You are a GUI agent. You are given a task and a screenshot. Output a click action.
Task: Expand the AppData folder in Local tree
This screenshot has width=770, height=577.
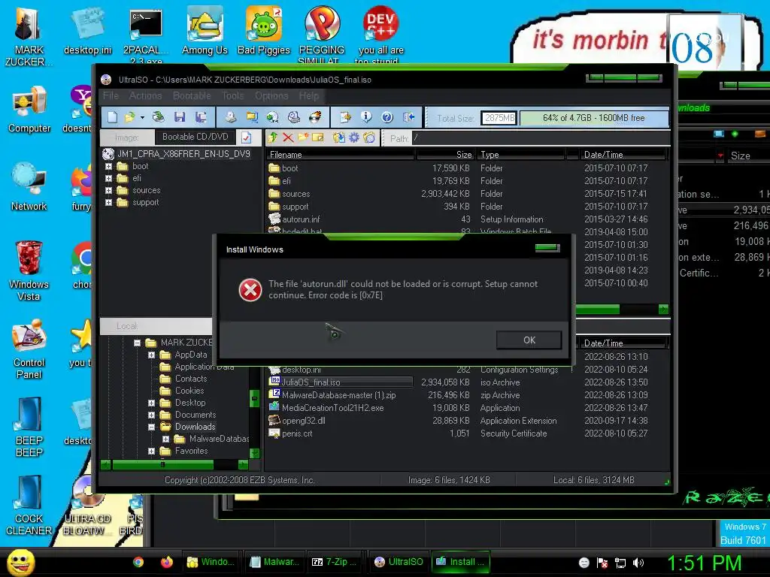point(152,355)
